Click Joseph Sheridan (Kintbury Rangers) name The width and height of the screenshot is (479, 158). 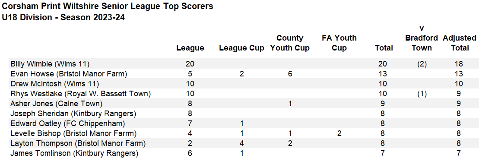click(73, 114)
